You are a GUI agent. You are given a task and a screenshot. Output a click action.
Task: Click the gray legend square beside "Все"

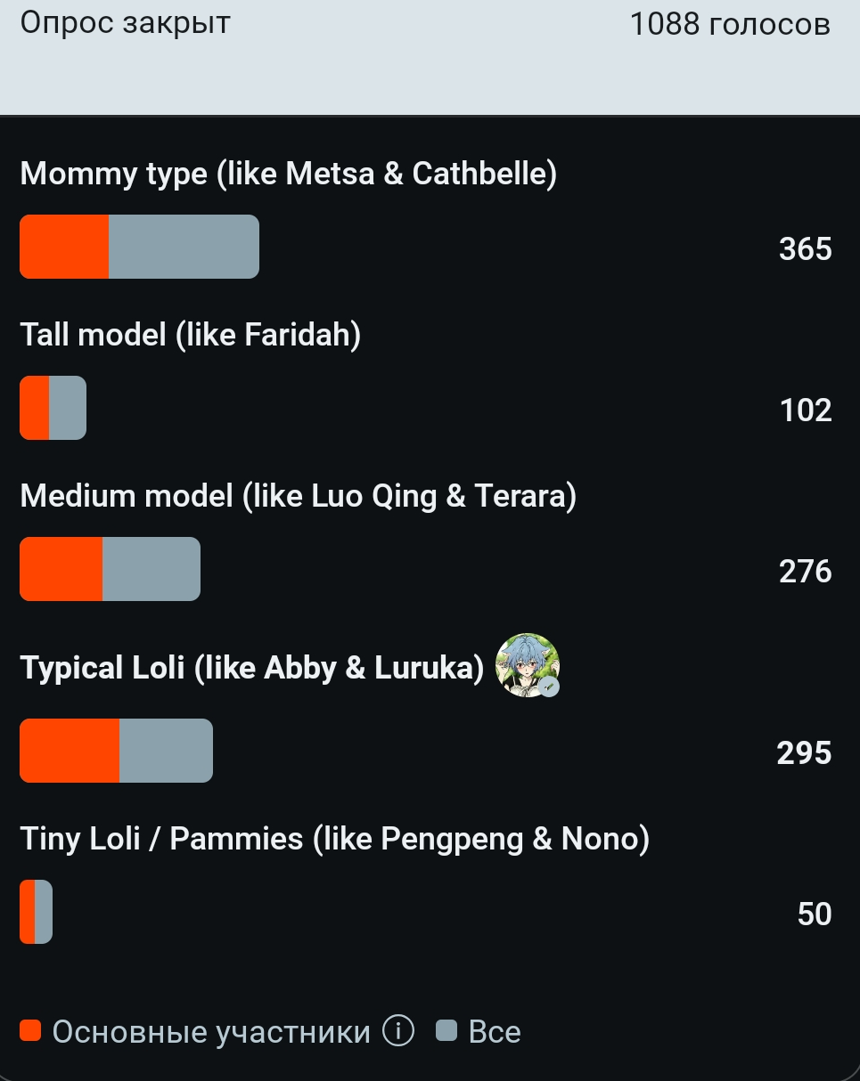tap(446, 1031)
